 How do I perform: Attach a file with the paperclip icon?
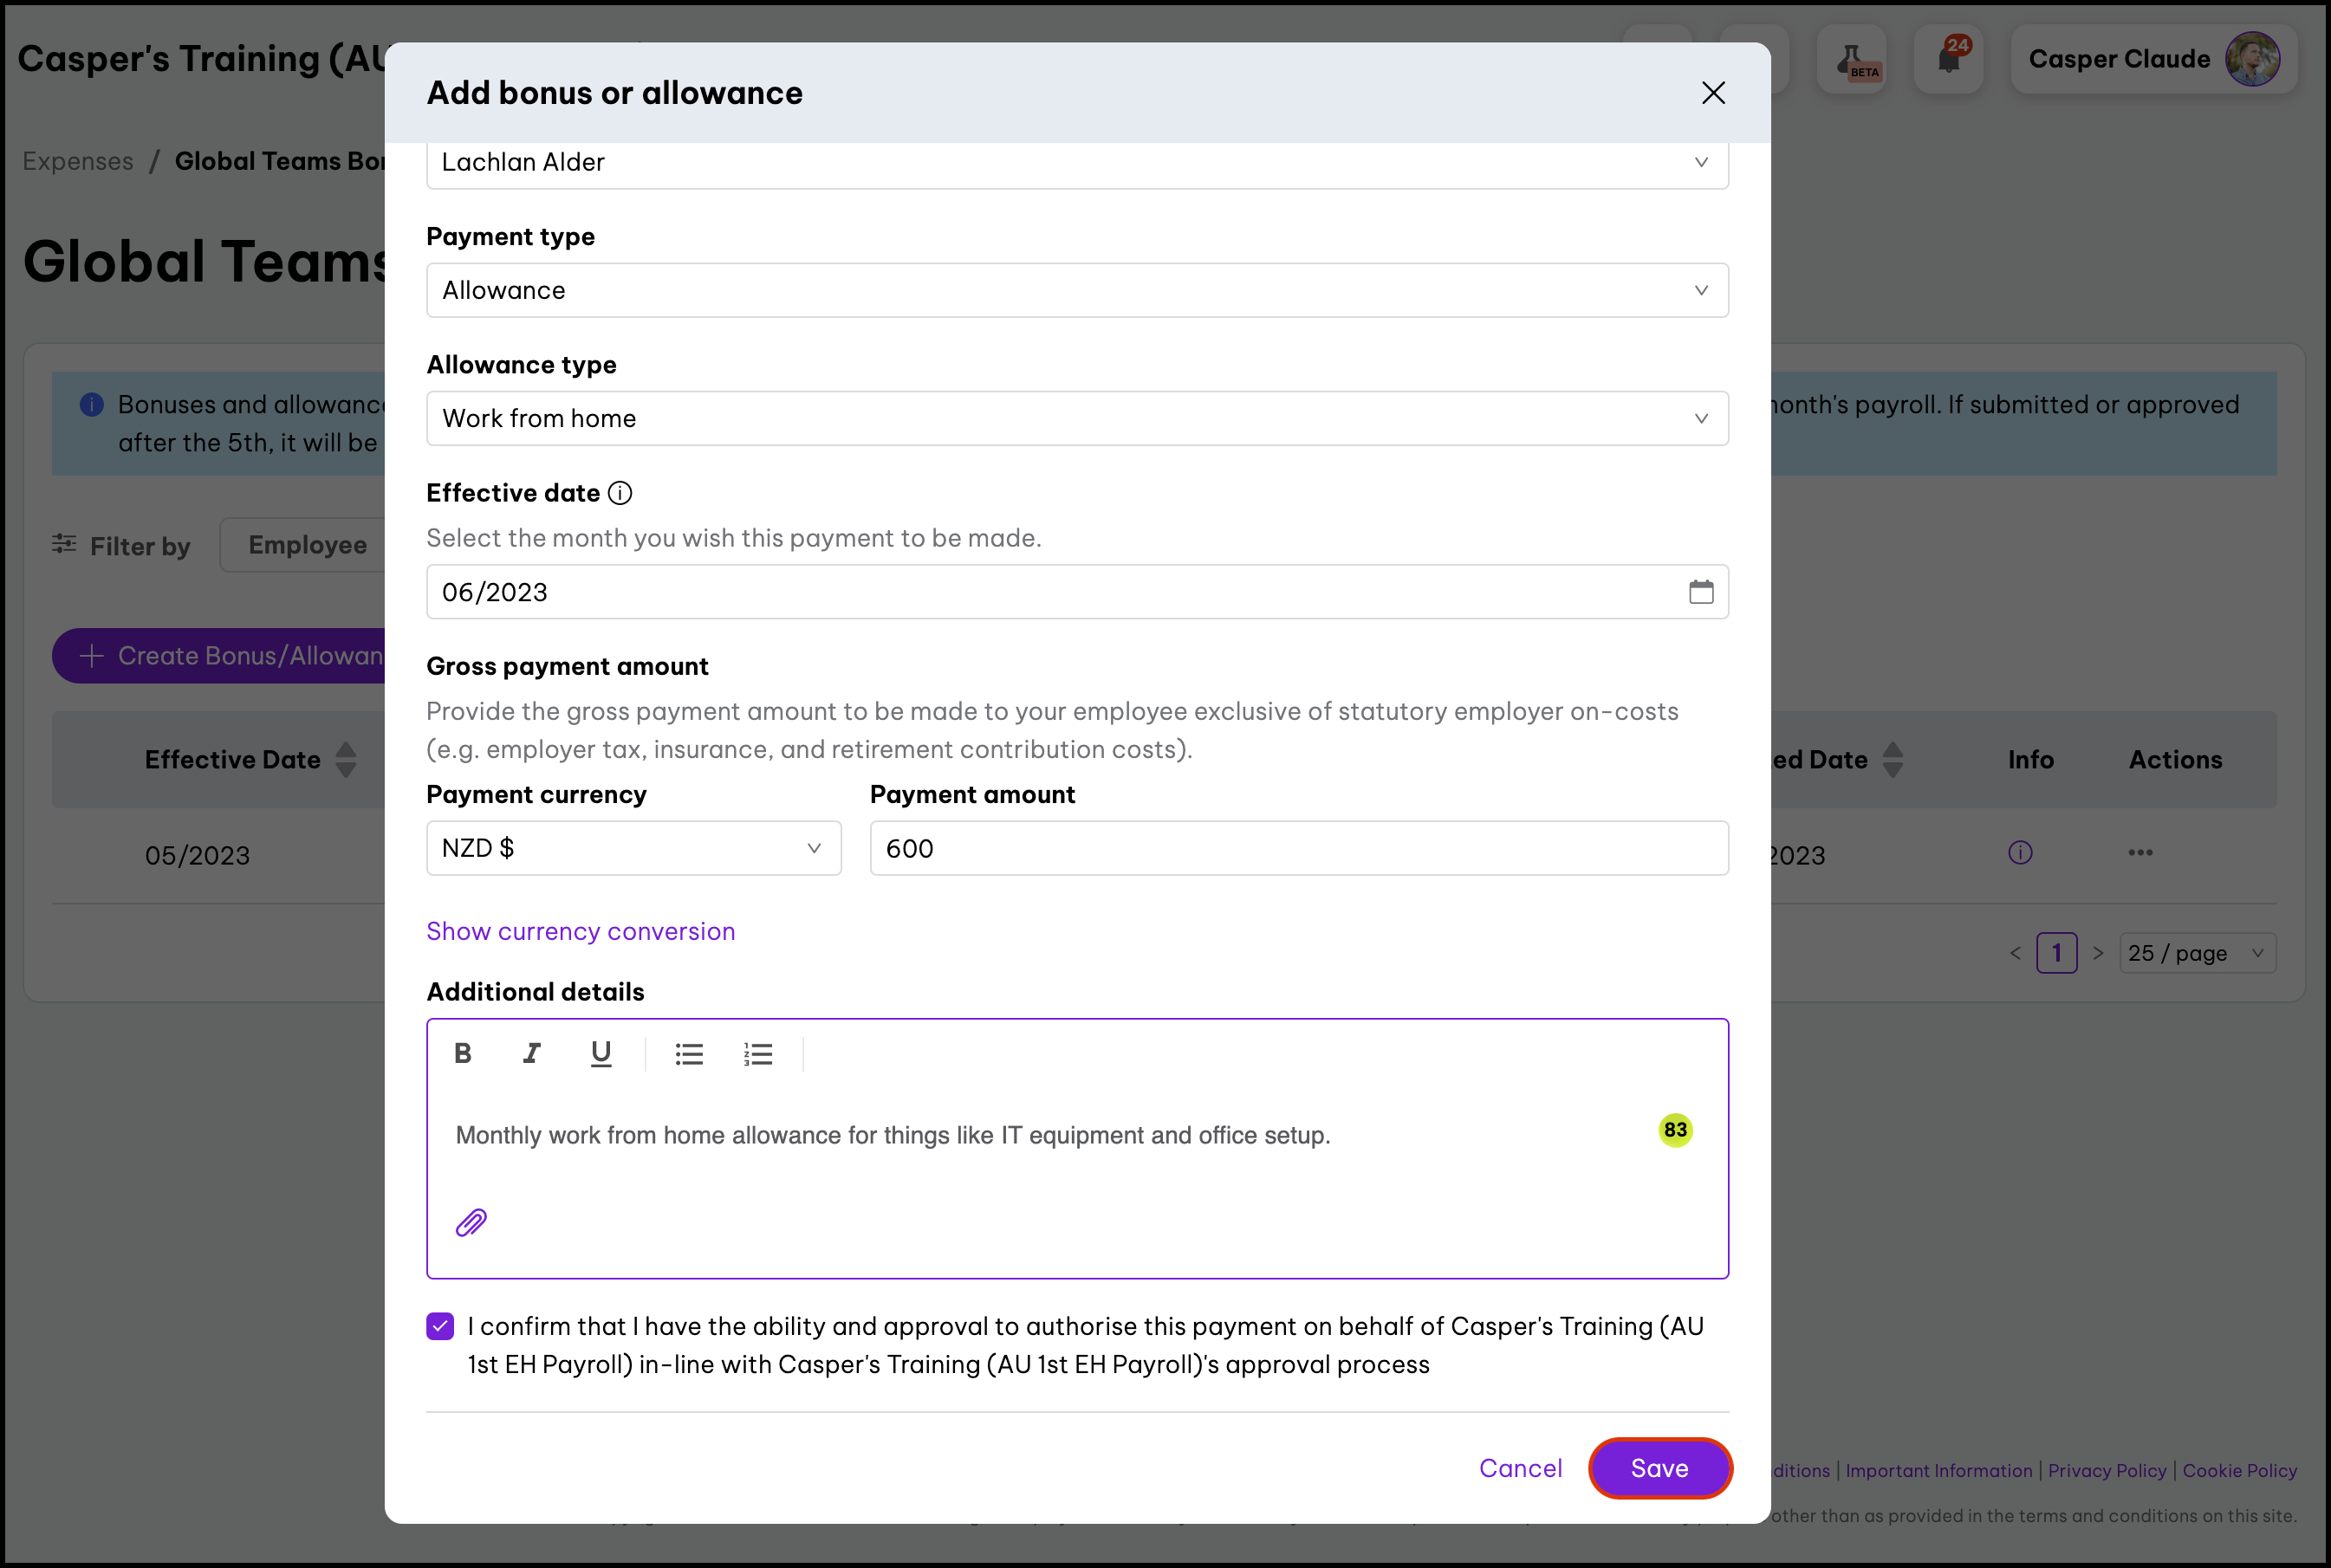tap(471, 1222)
